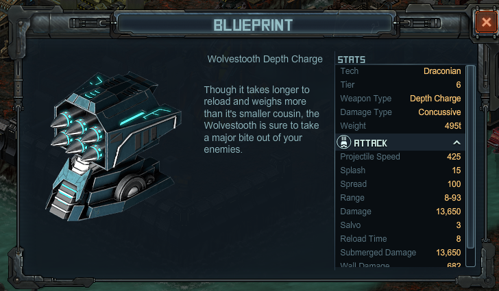499x291 pixels.
Task: Select the Tech Draconian stat row
Action: point(400,71)
